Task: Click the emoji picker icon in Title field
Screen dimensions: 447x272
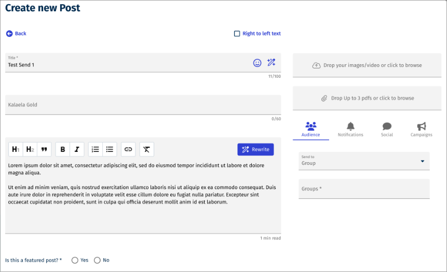Action: click(257, 63)
